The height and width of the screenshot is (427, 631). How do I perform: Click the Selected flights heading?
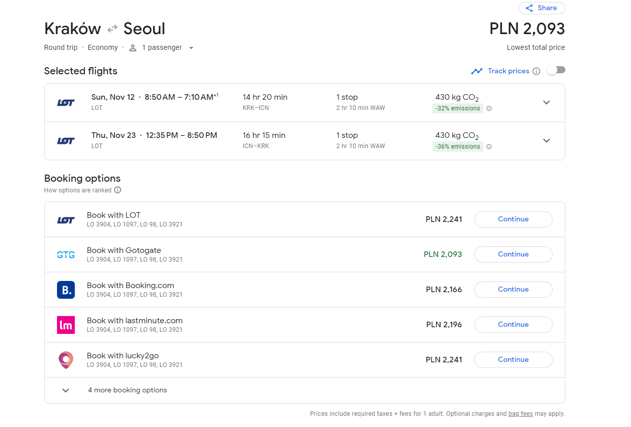[x=80, y=71]
